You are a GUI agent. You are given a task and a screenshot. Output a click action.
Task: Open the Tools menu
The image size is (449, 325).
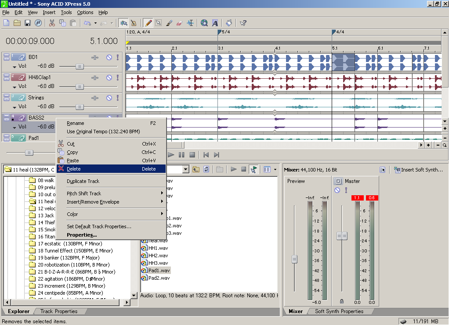pos(66,12)
